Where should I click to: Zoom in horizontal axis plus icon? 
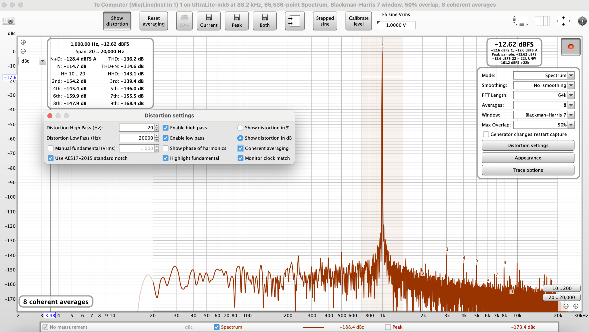[x=576, y=306]
